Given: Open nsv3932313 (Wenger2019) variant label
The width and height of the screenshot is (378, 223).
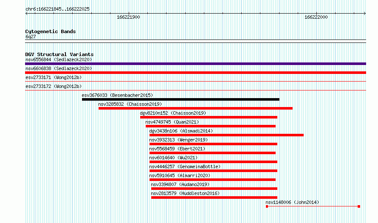Looking at the screenshot, I should click(178, 140).
